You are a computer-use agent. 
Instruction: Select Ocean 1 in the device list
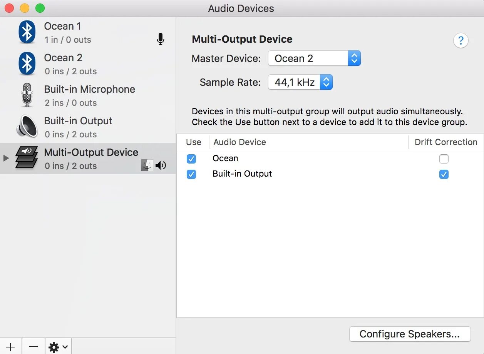click(88, 32)
